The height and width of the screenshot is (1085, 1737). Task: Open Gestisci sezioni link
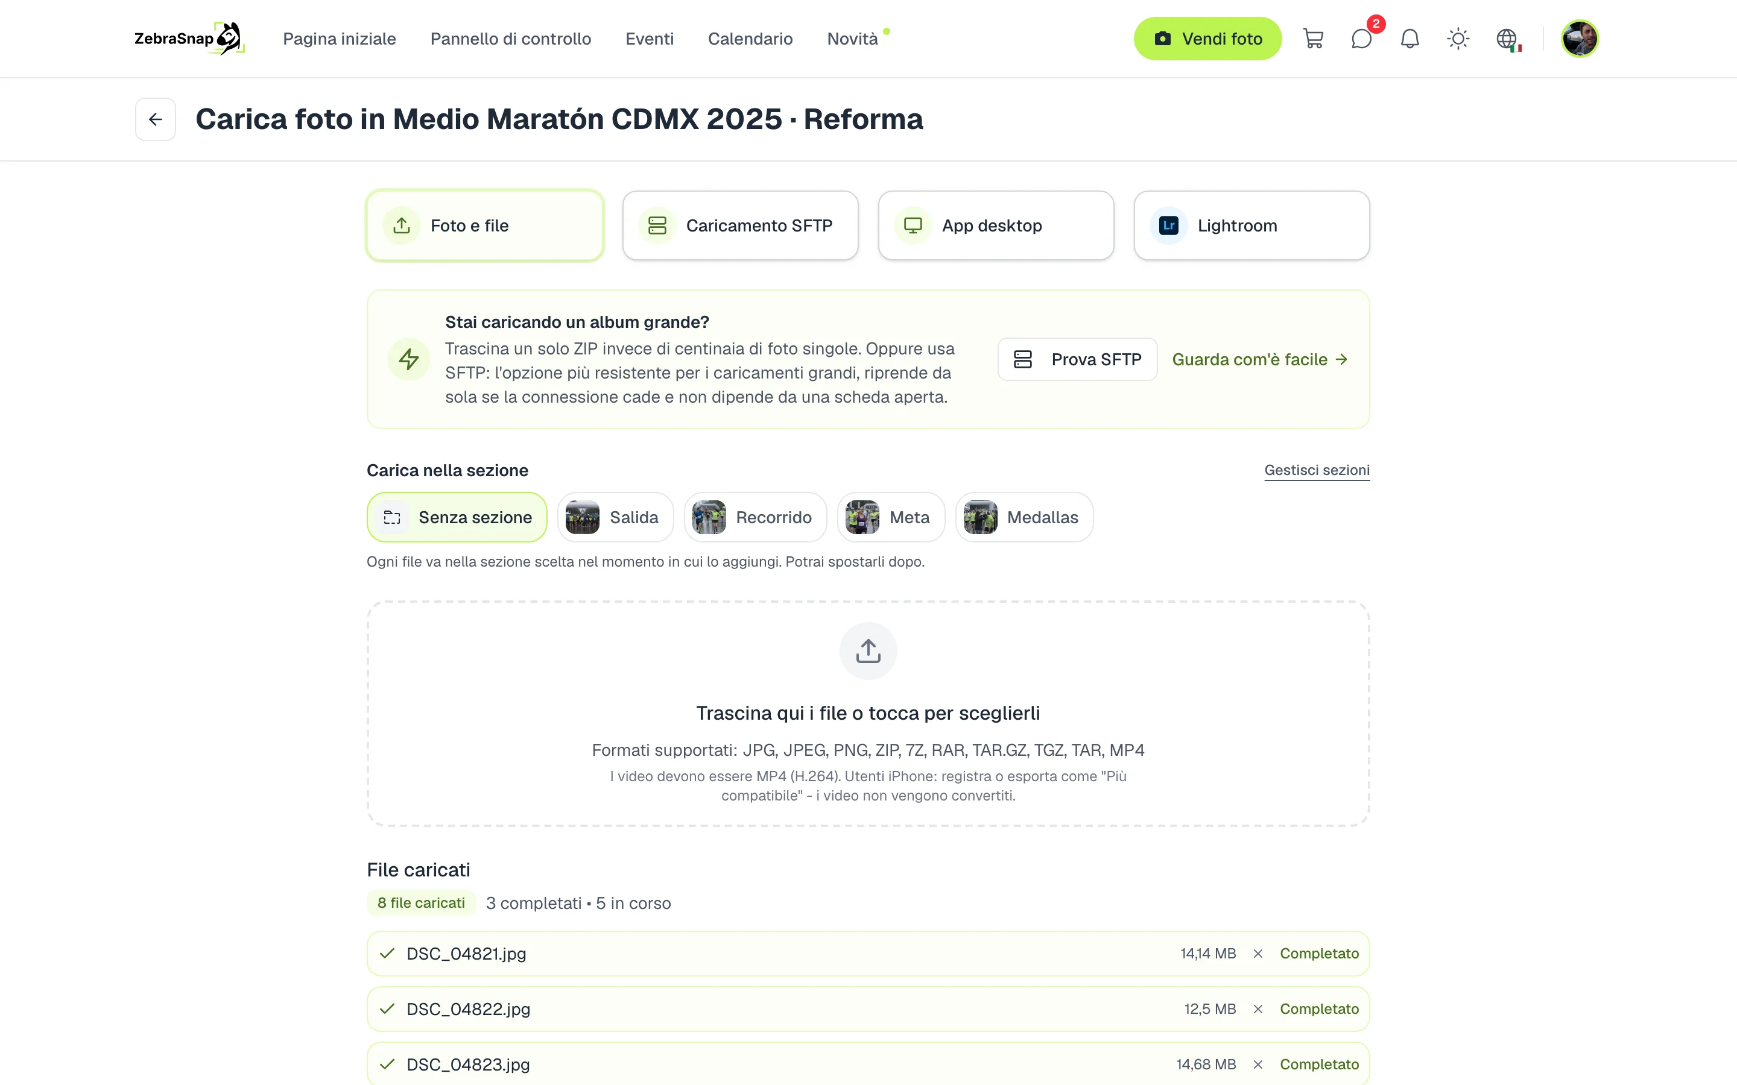coord(1317,470)
